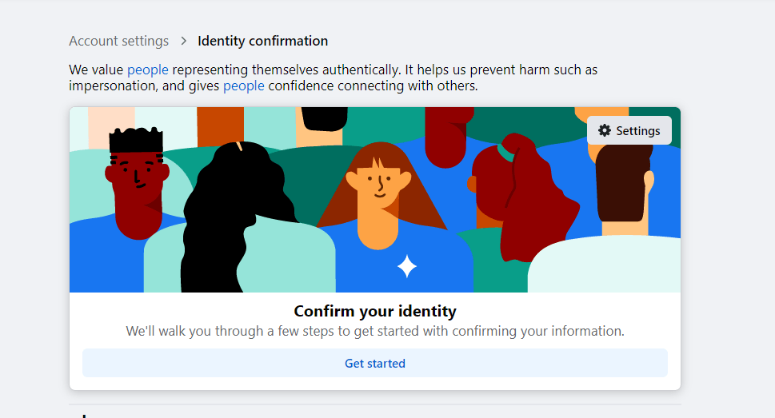
Task: Open the Settings button on the banner
Action: coord(629,130)
